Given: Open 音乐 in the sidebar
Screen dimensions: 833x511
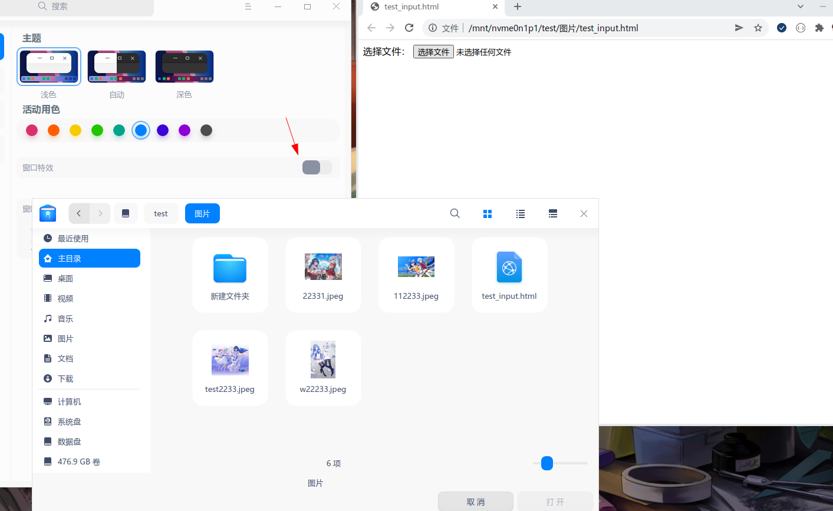Looking at the screenshot, I should pos(90,318).
